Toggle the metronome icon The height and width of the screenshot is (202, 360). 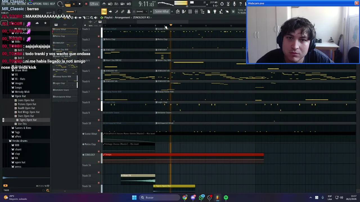click(104, 4)
